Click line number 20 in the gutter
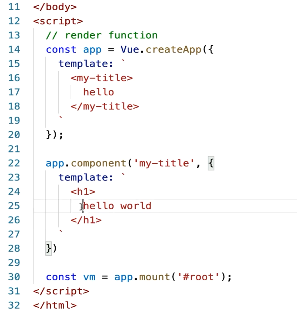The width and height of the screenshot is (297, 309). click(14, 135)
